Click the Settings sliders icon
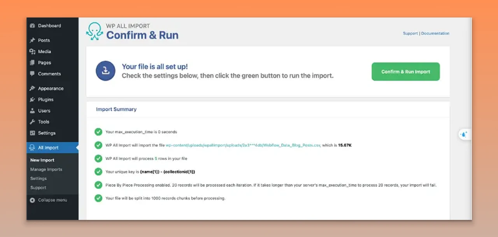Screen dimensions: 498x237 32,133
